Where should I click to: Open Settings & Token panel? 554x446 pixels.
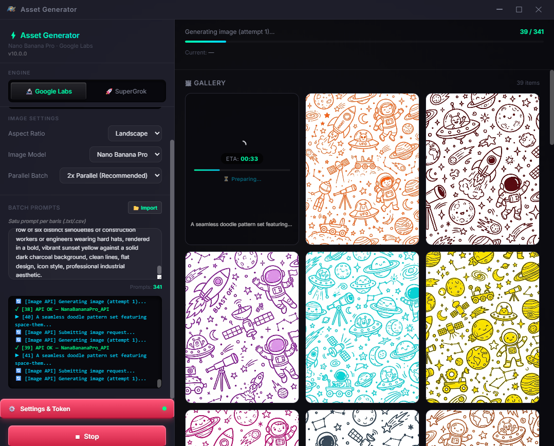pos(87,408)
